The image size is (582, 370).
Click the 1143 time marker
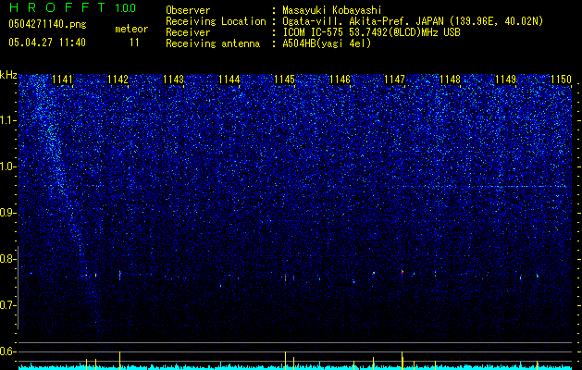tap(173, 80)
